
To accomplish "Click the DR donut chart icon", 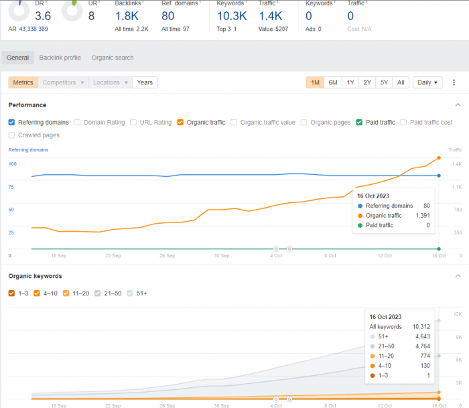I will pos(19,8).
